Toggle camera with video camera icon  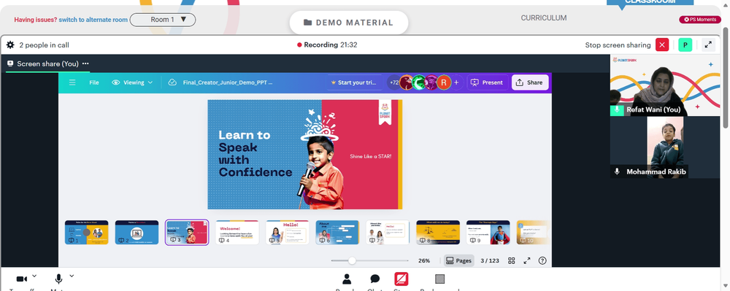coord(22,279)
